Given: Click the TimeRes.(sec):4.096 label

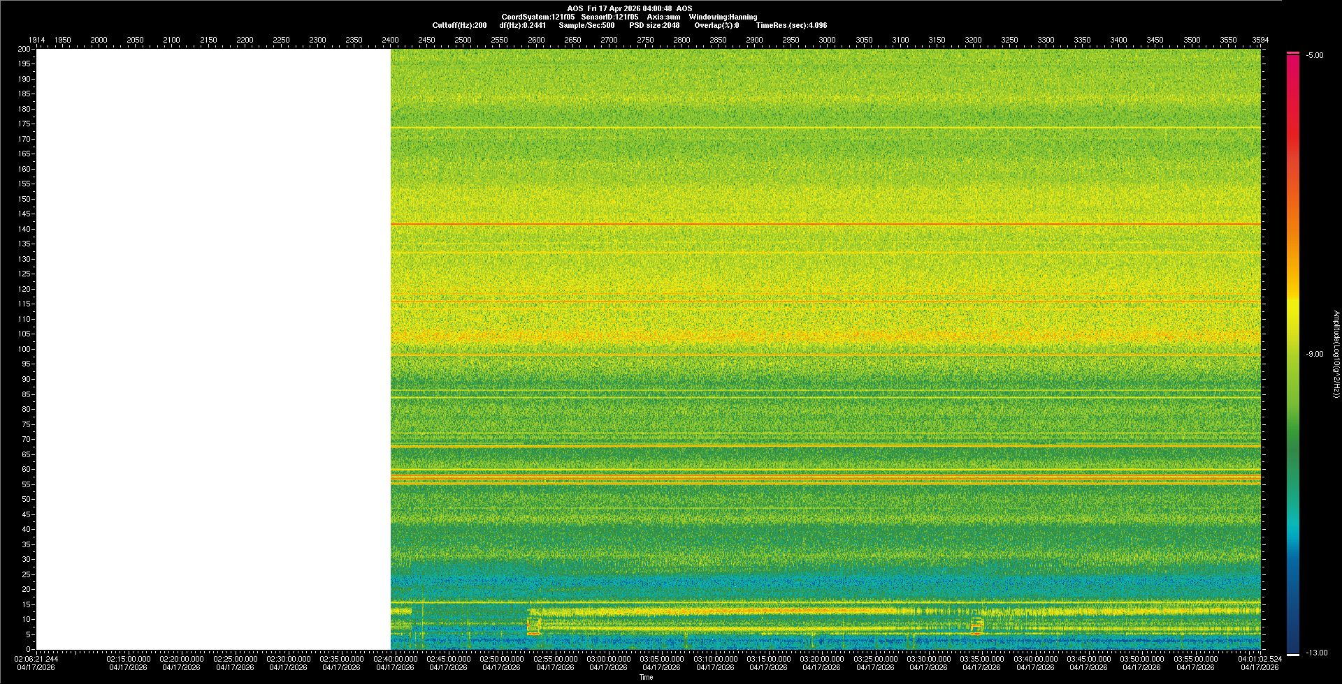Looking at the screenshot, I should click(791, 25).
